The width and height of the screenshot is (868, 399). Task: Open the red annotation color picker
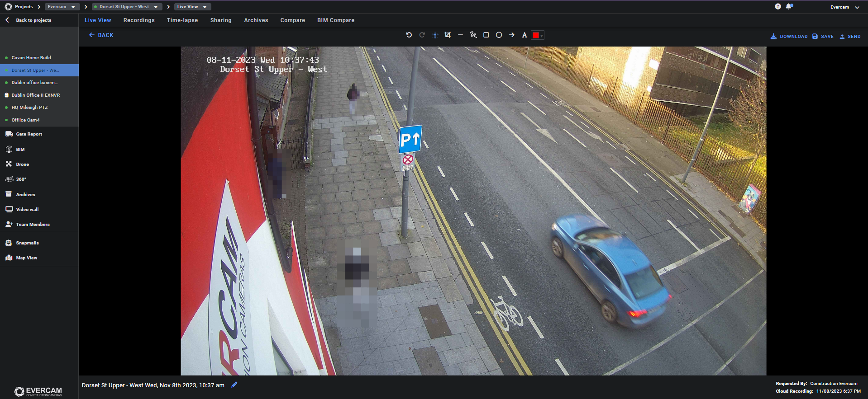tap(537, 35)
